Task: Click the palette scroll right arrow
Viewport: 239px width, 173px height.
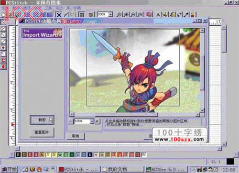Action: (236, 154)
